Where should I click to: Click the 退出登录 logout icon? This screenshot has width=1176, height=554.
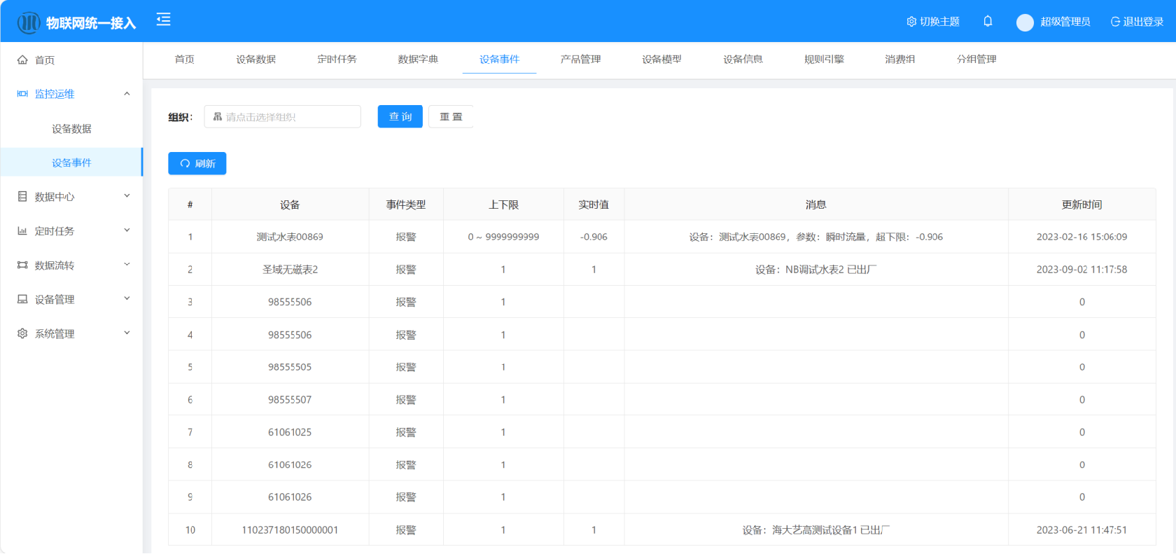click(x=1115, y=22)
